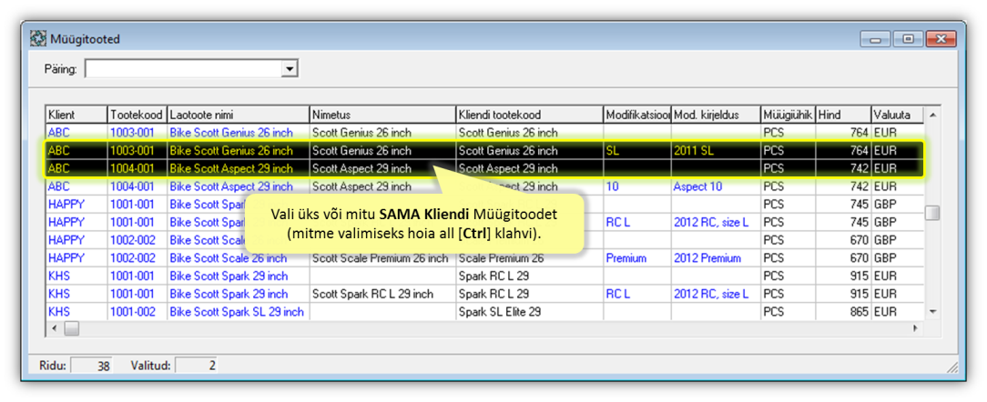Sort by the Hind column header
Screen dimensions: 987x402
(x=843, y=116)
